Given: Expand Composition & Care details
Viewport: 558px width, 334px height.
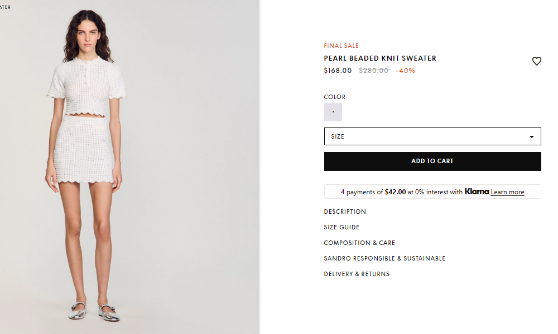Looking at the screenshot, I should click(x=359, y=243).
